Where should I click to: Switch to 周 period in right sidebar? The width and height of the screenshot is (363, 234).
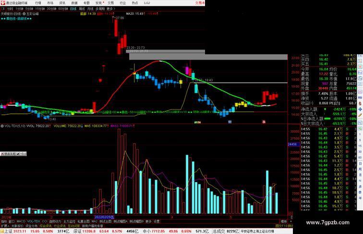coord(360,169)
